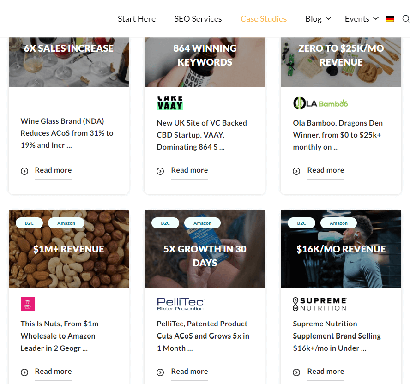Open the 864 Winning Keywords image
Image resolution: width=410 pixels, height=384 pixels.
click(x=205, y=62)
